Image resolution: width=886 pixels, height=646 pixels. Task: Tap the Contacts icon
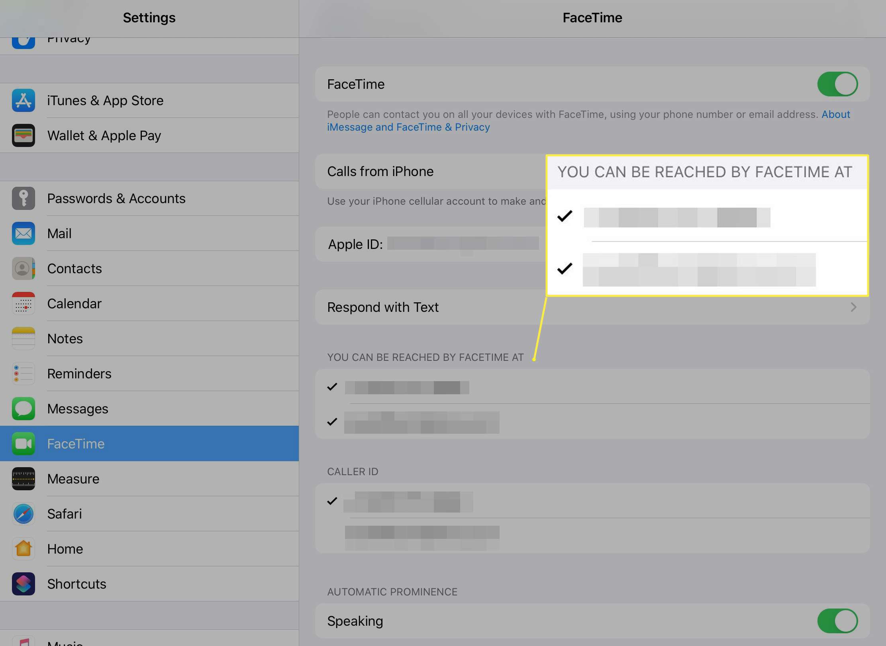click(x=24, y=268)
